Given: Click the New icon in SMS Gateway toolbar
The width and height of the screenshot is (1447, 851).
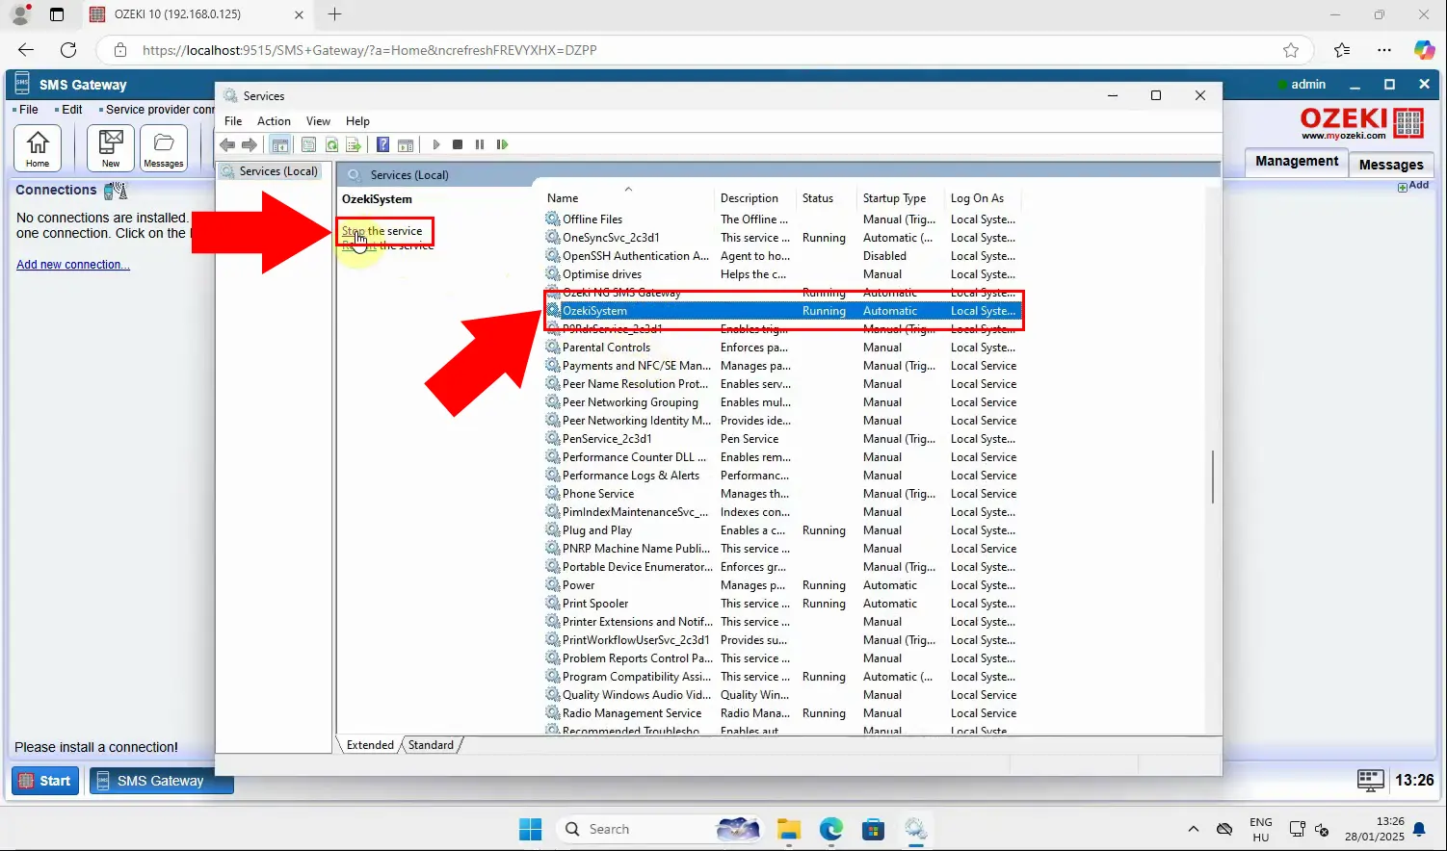Looking at the screenshot, I should click(111, 148).
